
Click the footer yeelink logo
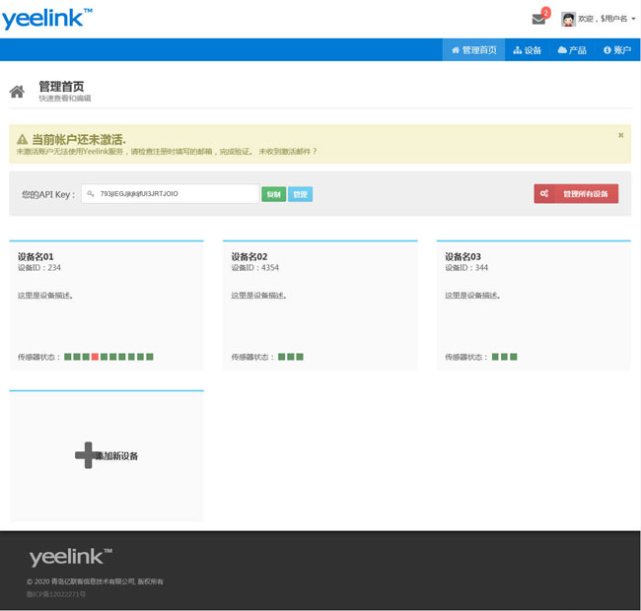click(70, 557)
